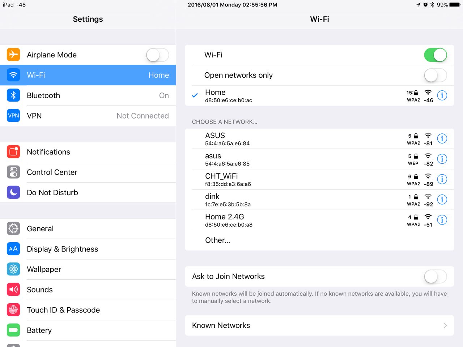
Task: Open General settings section
Action: (40, 229)
